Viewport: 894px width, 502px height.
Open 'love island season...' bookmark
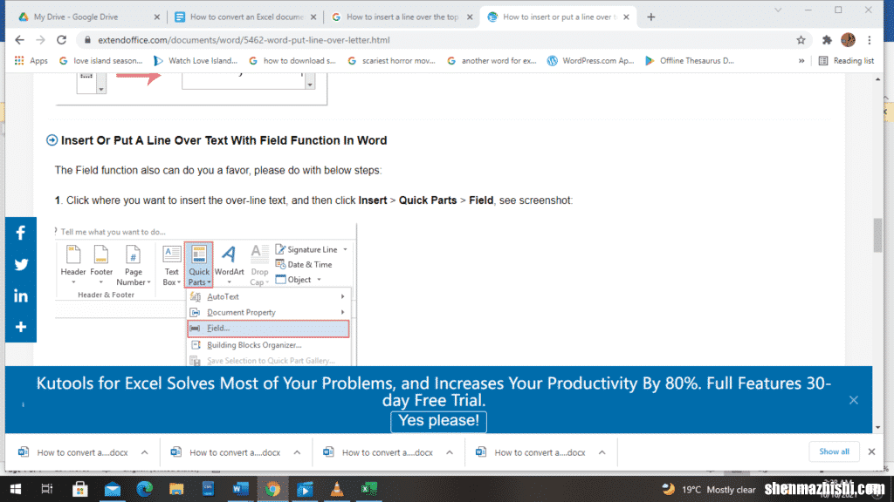tap(101, 60)
